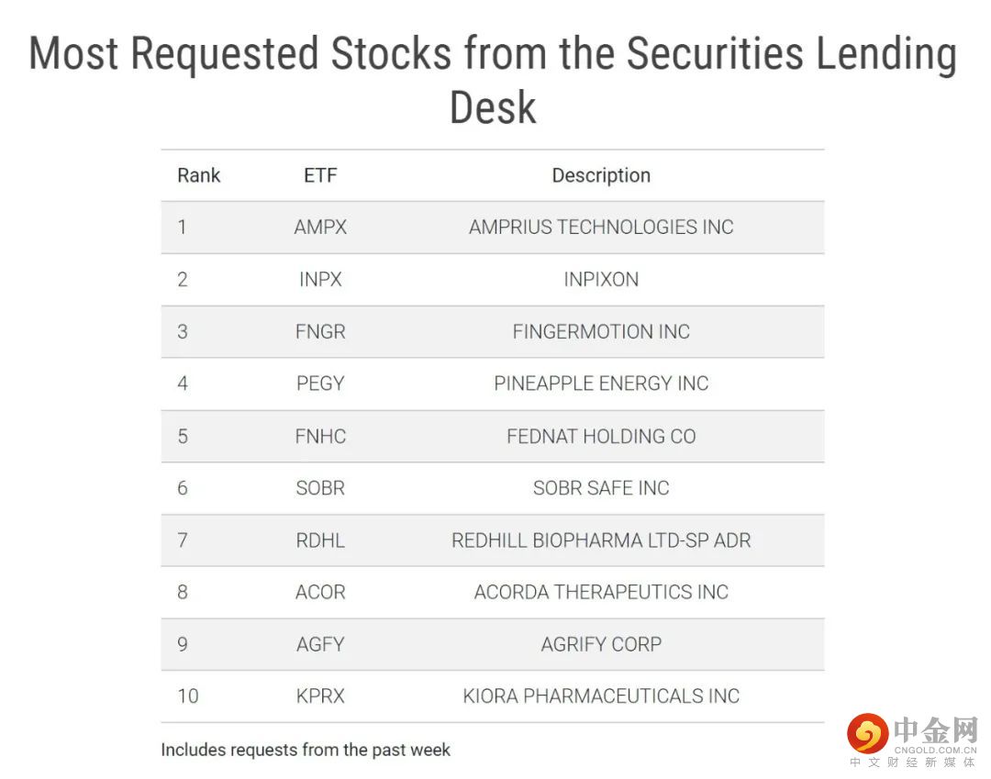Viewport: 991px width, 779px height.
Task: Click the RDHL ticker symbol
Action: (x=320, y=540)
